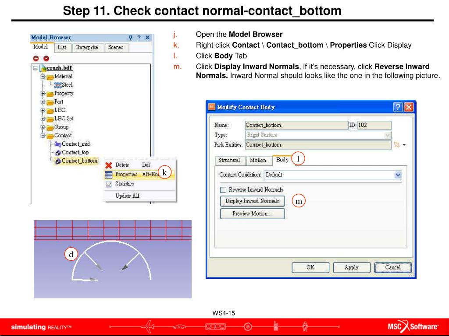This screenshot has width=449, height=336.
Task: Select the Contact_mid tree item
Action: [x=76, y=144]
